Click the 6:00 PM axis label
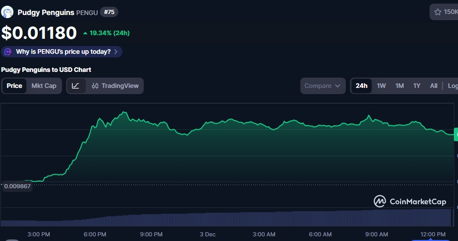This screenshot has width=458, height=241. click(x=95, y=234)
